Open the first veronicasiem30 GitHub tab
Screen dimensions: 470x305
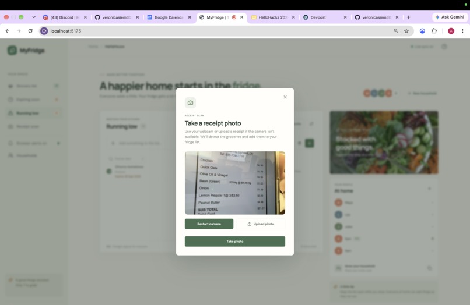117,17
